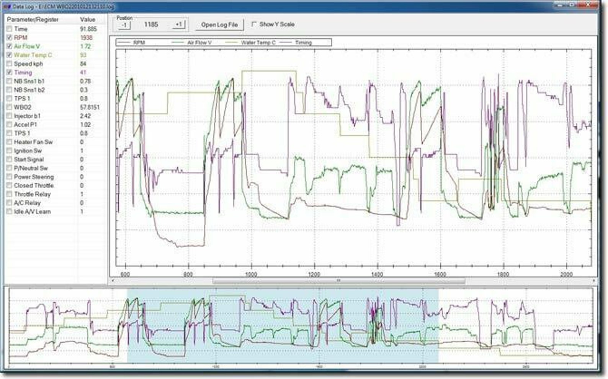The image size is (608, 379).
Task: Enable the Closed Throttle checkbox
Action: click(9, 185)
